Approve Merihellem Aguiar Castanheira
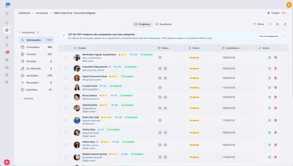 click(x=269, y=58)
